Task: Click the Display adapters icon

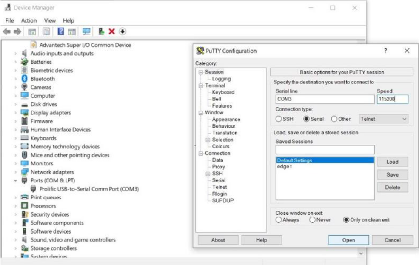Action: 24,112
